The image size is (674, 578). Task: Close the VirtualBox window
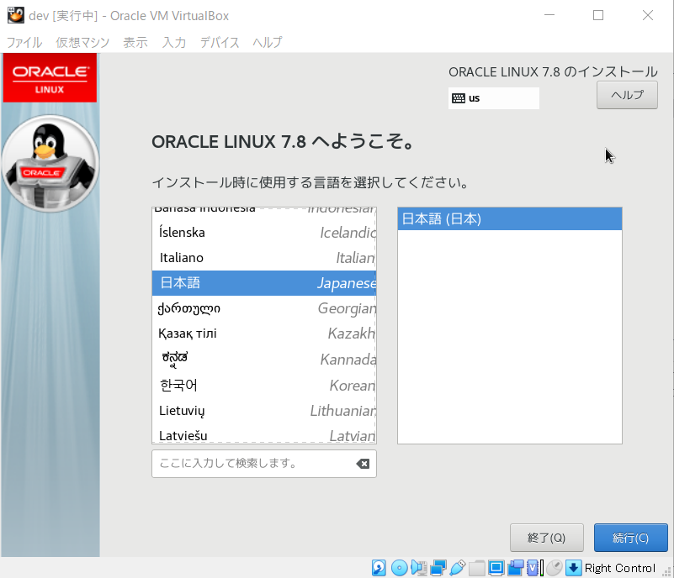[x=648, y=15]
